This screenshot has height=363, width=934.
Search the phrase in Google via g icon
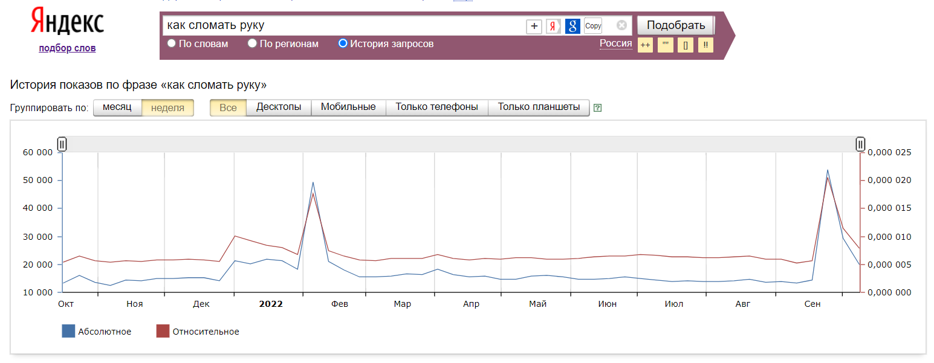point(572,26)
